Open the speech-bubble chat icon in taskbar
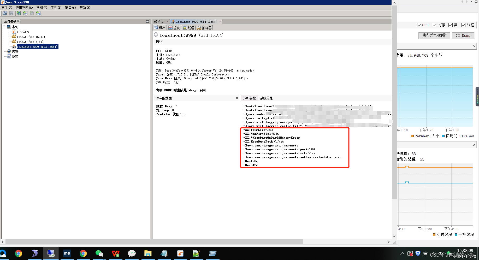This screenshot has height=260, width=479. (132, 253)
